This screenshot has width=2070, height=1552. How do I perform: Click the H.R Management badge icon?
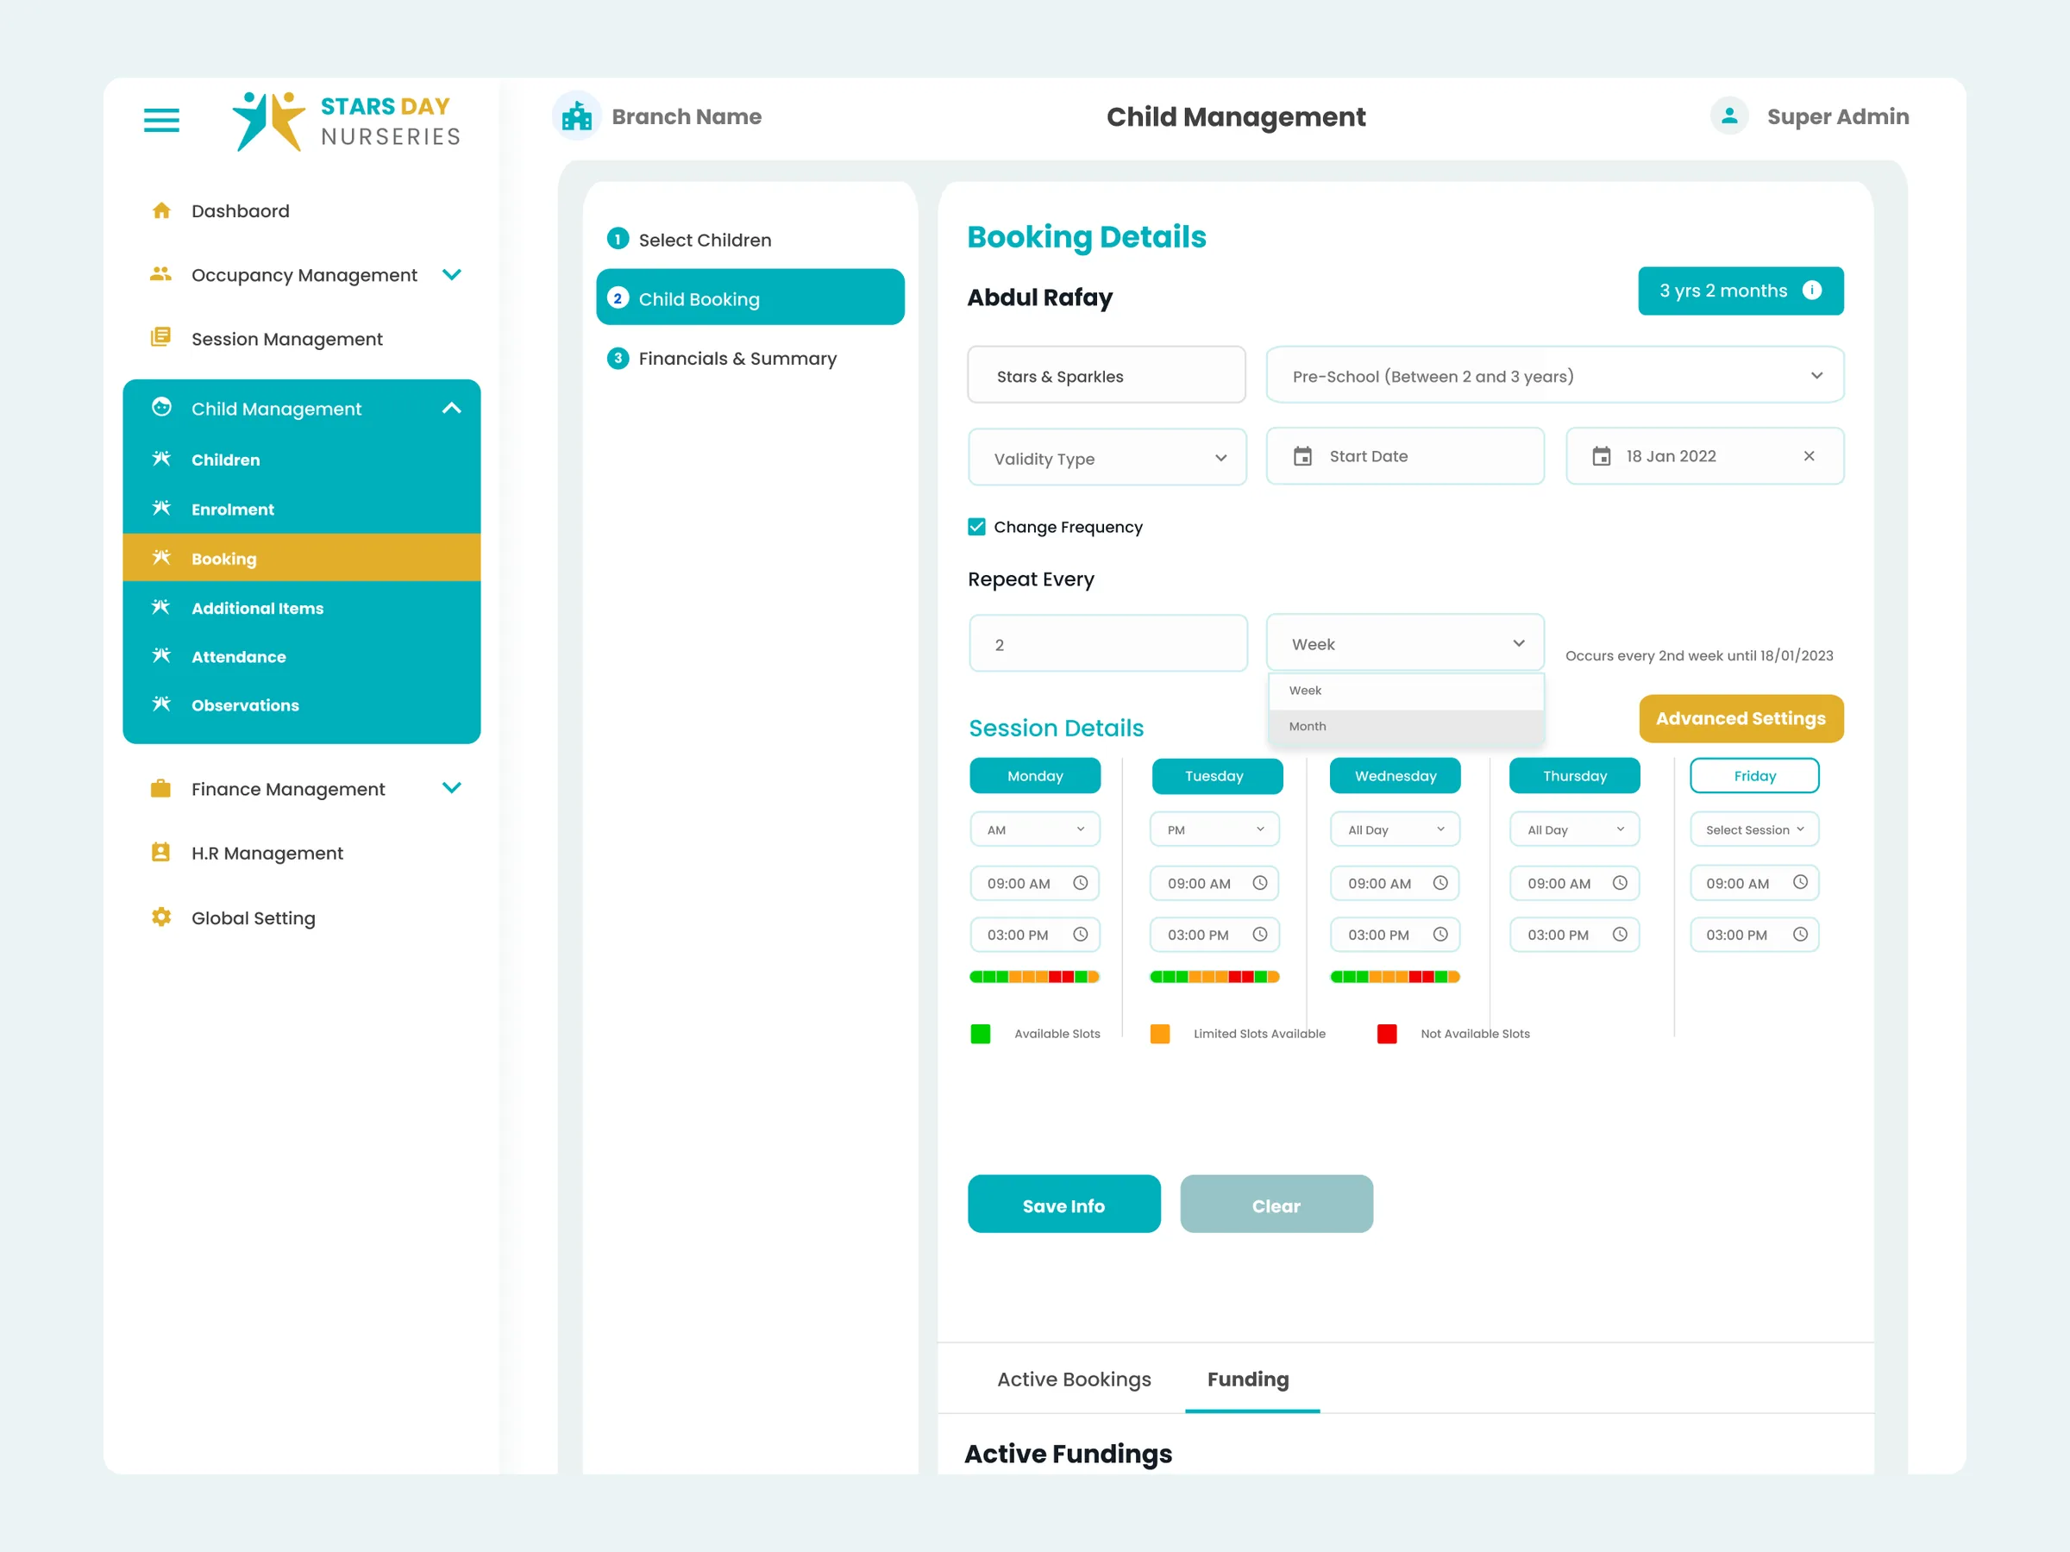[161, 852]
